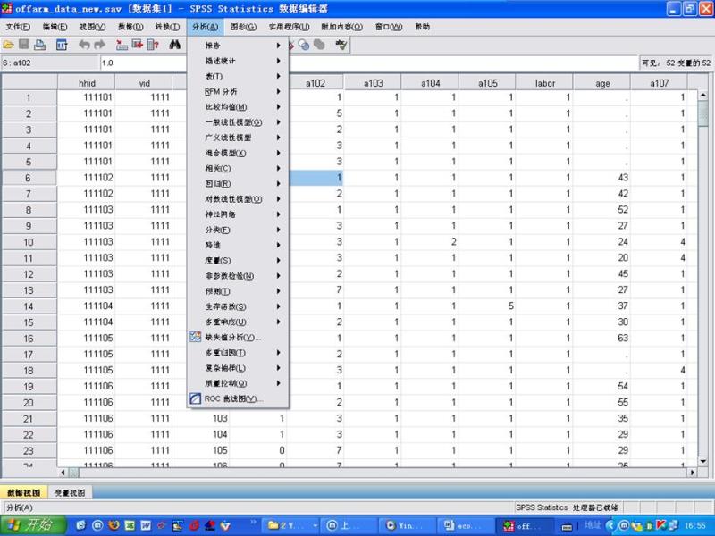
Task: Open the 实用程序(U) menu
Action: (x=289, y=27)
